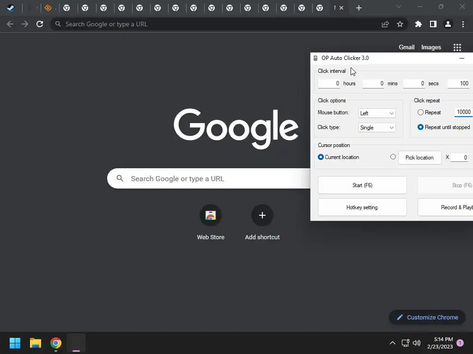Show hidden system tray icons
473x354 pixels.
(x=393, y=343)
